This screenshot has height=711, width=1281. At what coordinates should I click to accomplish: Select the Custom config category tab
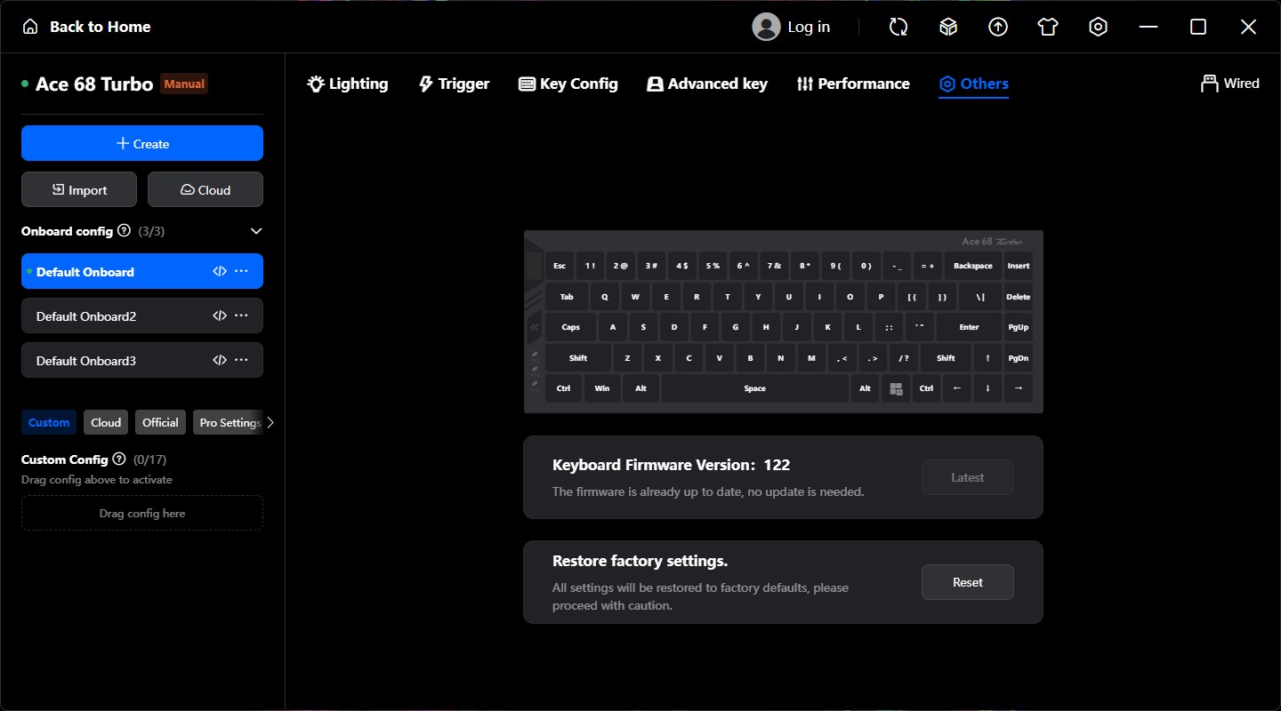click(x=49, y=423)
